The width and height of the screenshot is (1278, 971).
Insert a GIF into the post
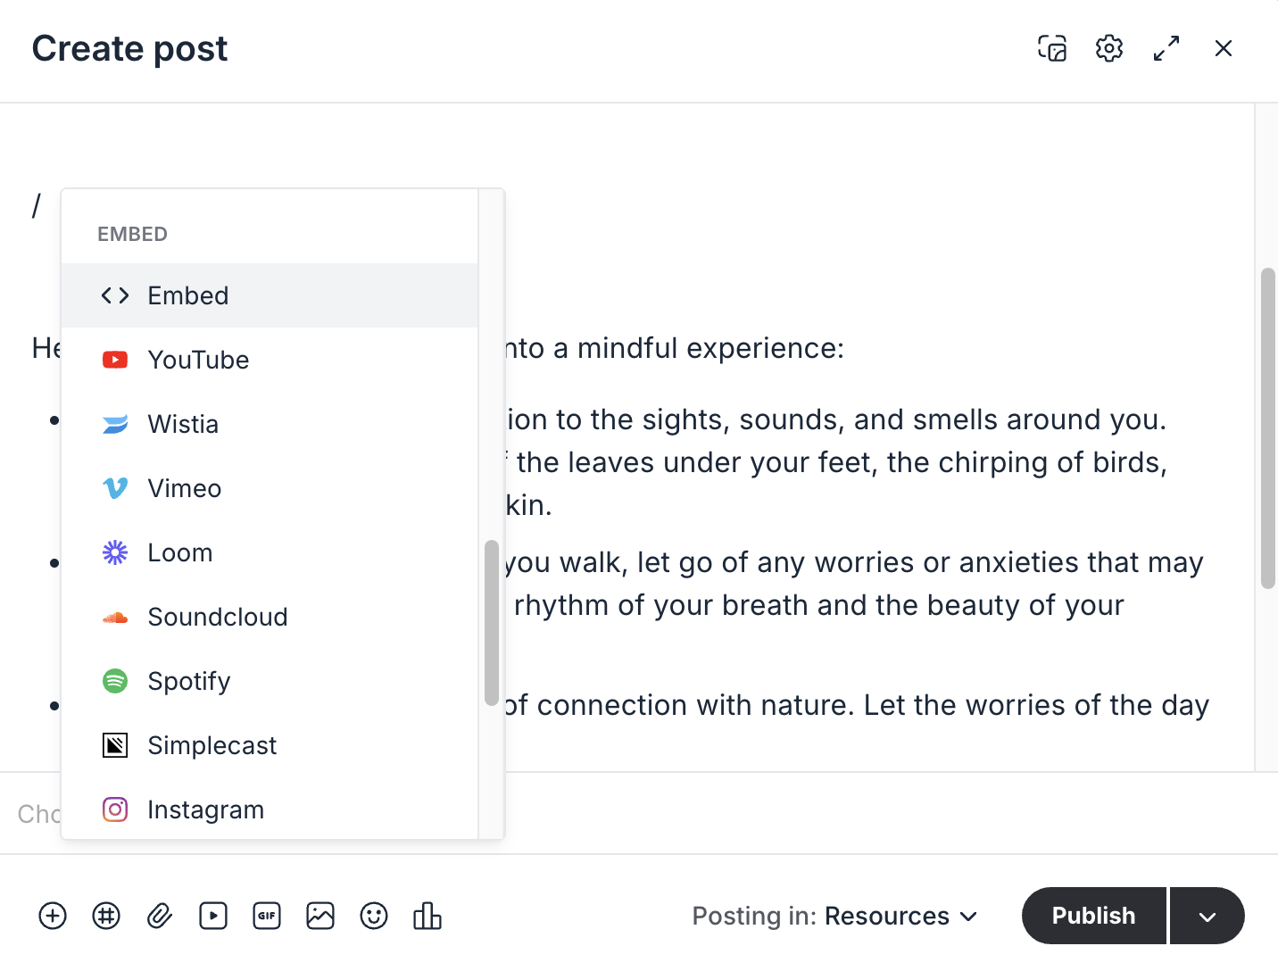point(267,916)
